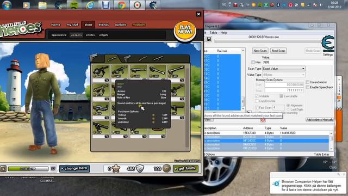Click the Stop address field
Image resolution: width=348 pixels, height=196 pixels.
284,90
